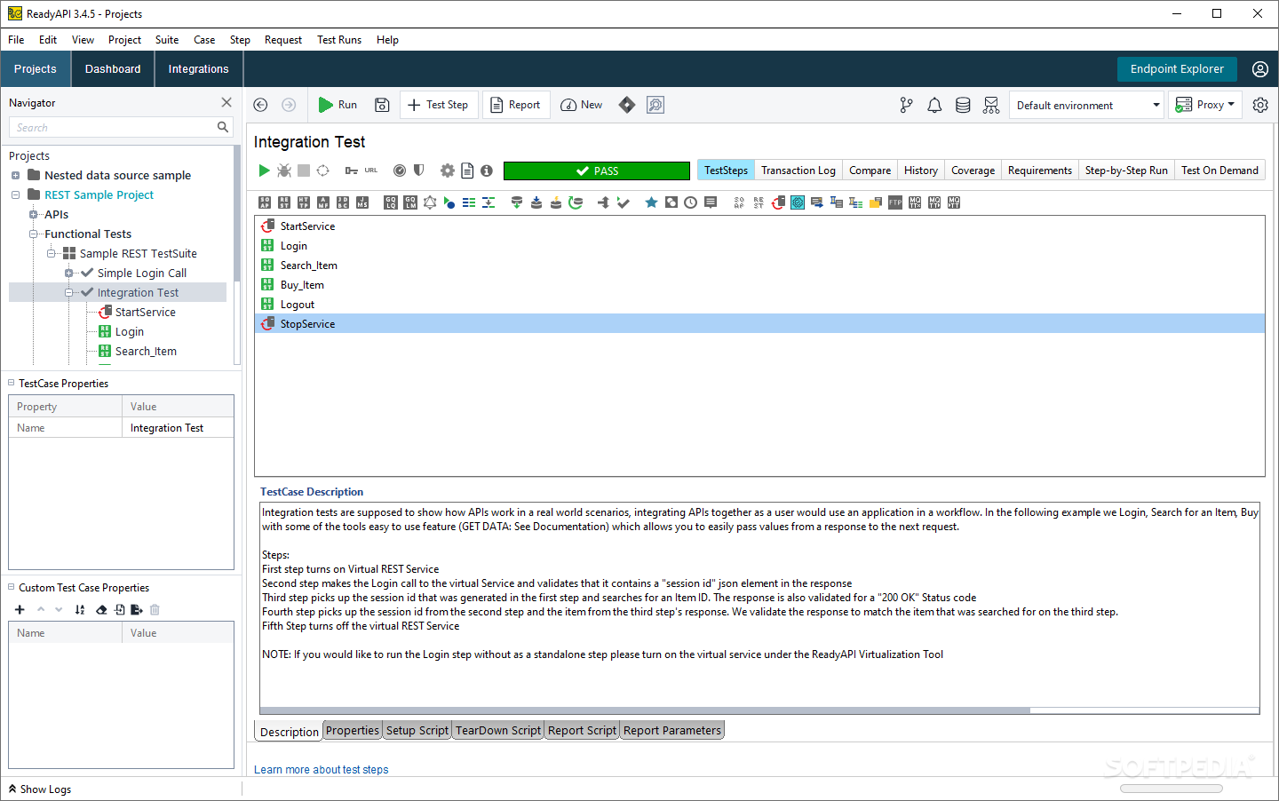Run the test case with green play icon
Viewport: 1279px width, 801px height.
[264, 171]
